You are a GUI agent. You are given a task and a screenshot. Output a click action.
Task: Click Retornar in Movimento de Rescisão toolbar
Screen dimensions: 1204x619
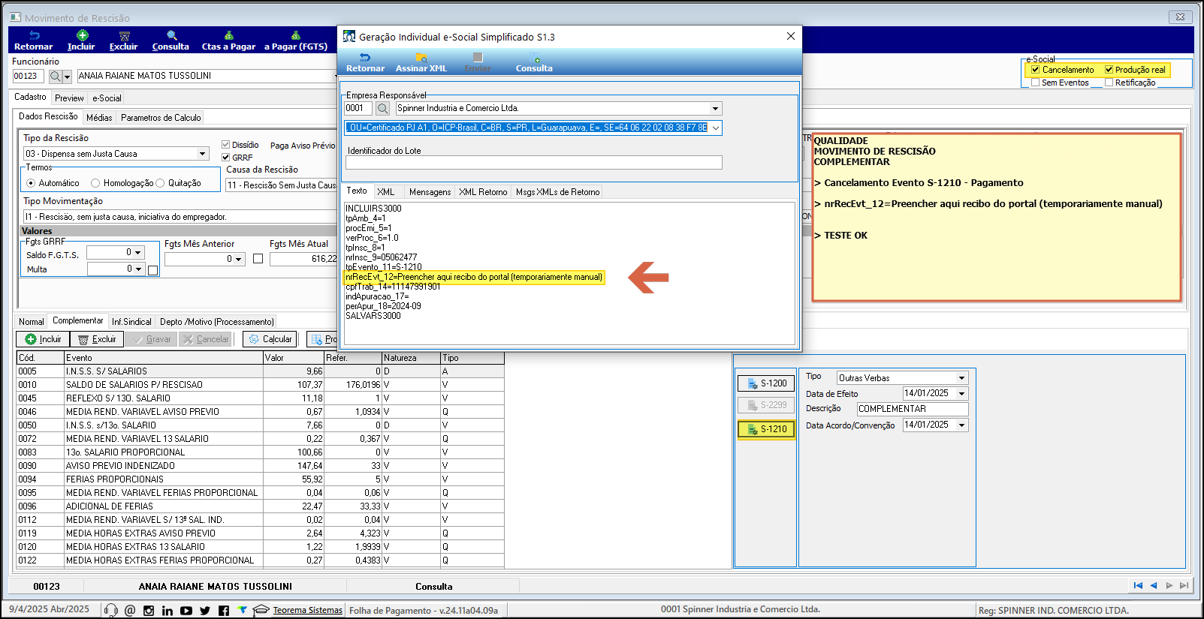tap(33, 41)
